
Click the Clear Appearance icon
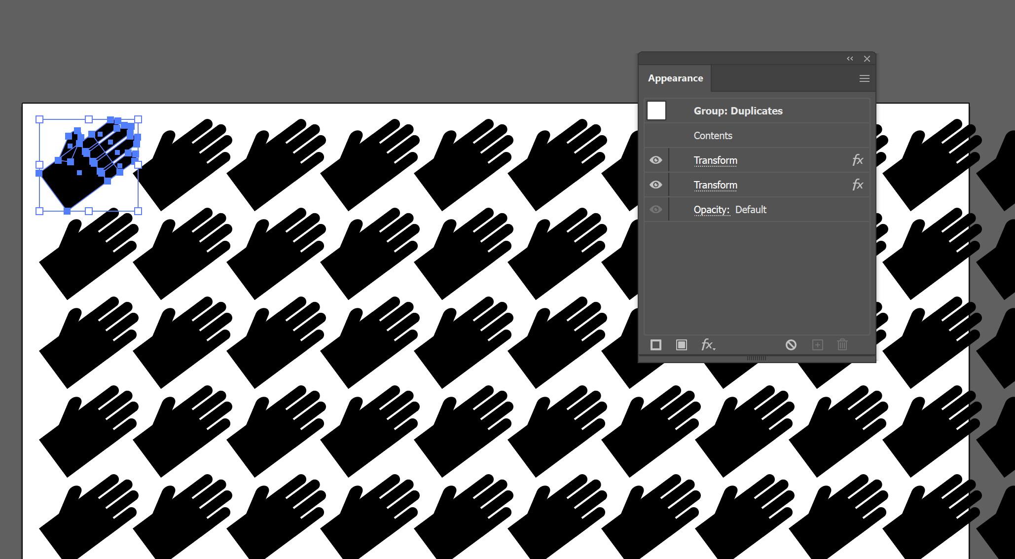coord(791,345)
